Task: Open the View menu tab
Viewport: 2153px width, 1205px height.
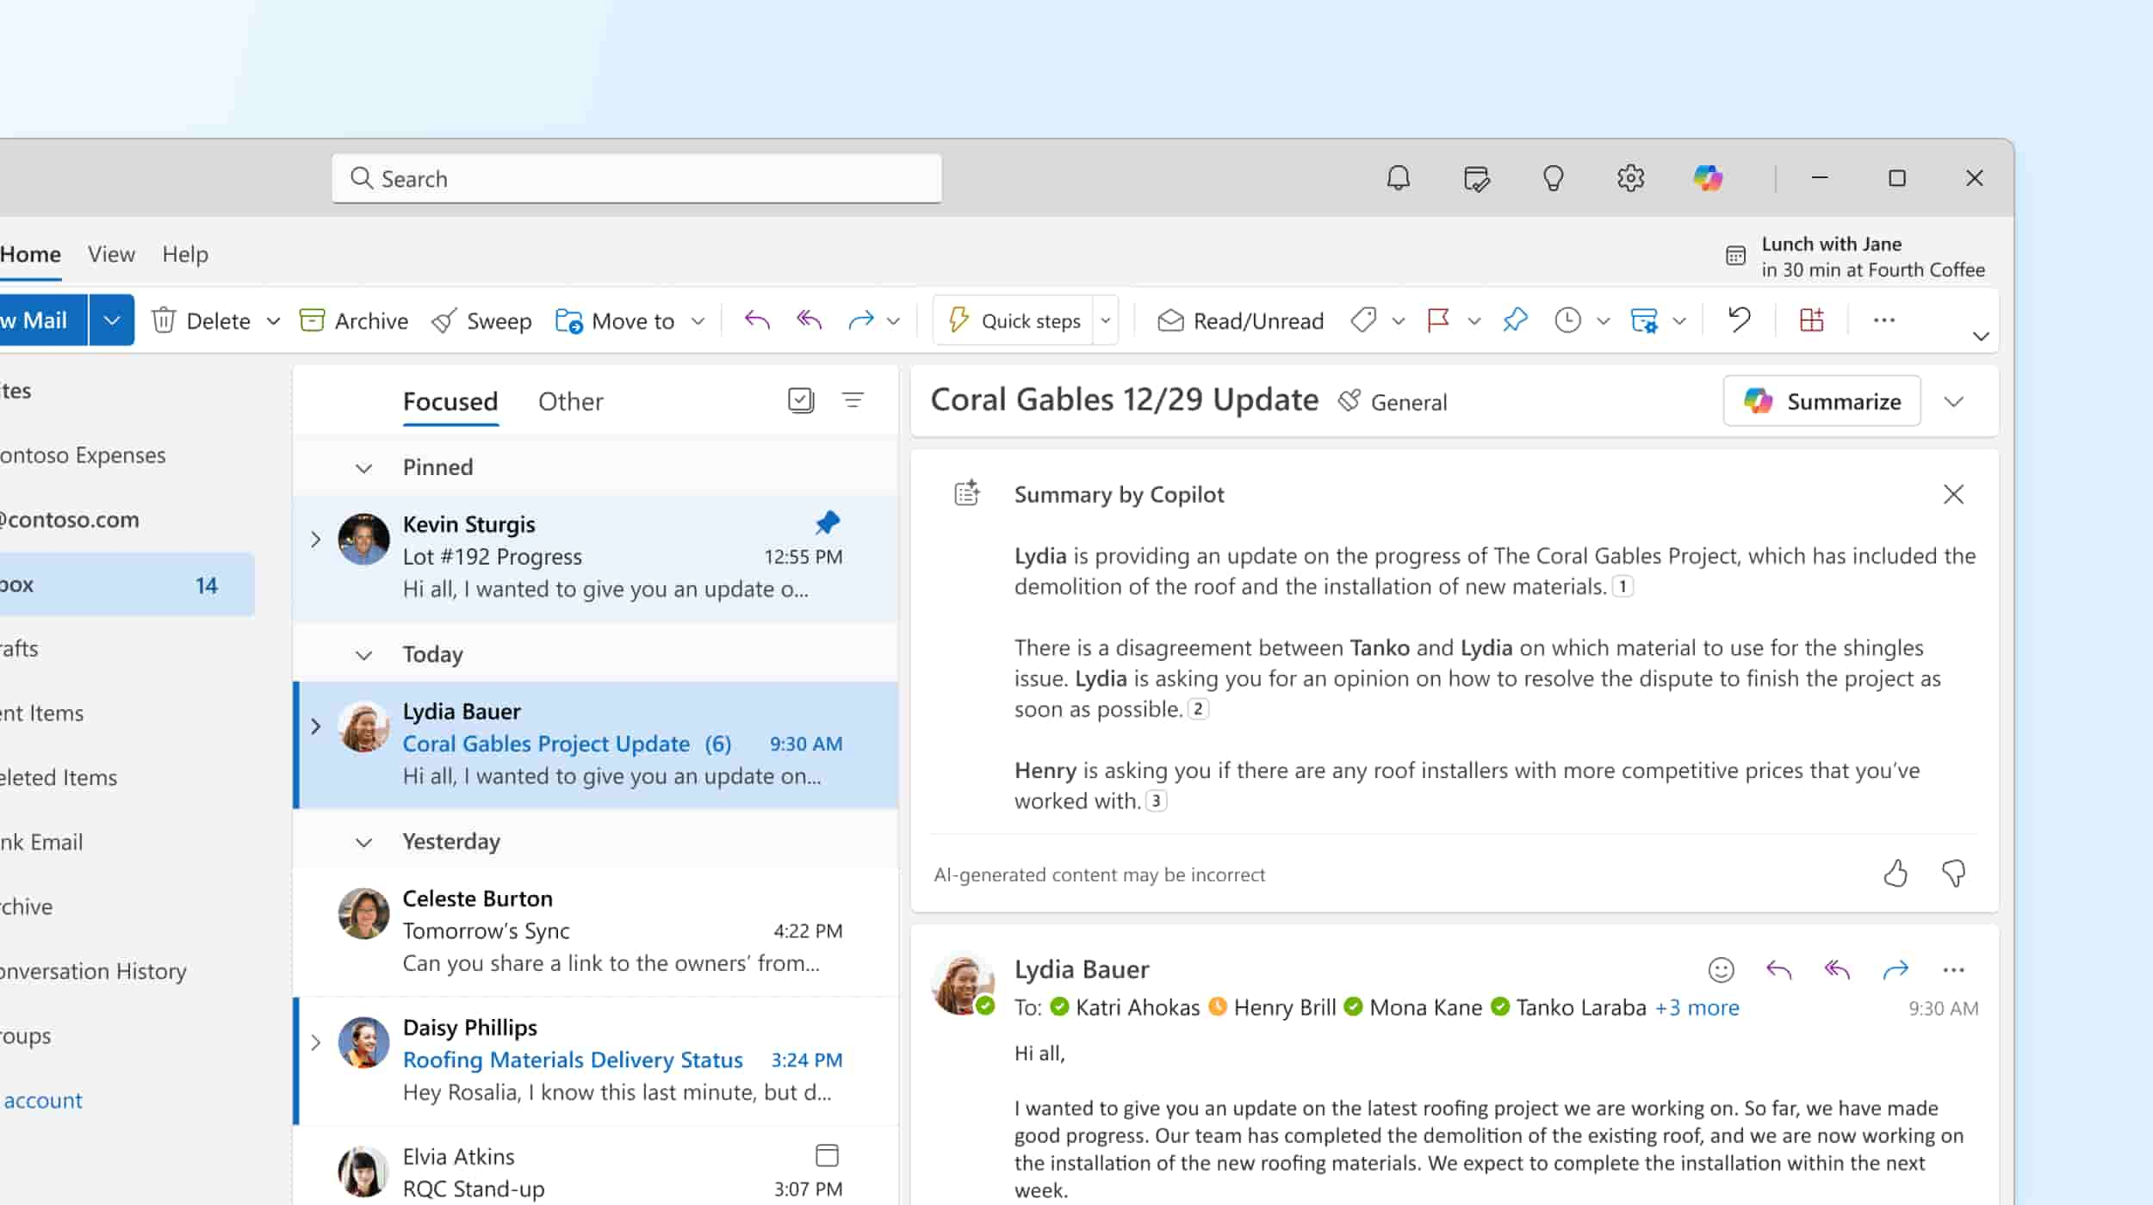Action: [x=112, y=253]
